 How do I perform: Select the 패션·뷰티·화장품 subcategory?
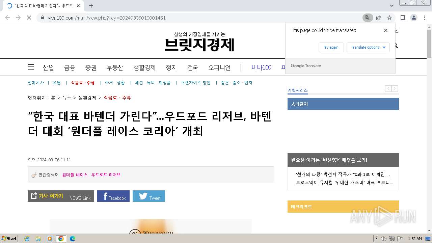(x=153, y=83)
